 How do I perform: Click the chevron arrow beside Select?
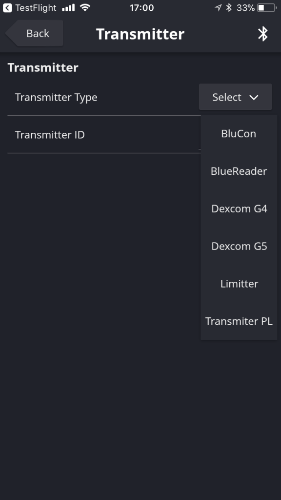[x=254, y=97]
